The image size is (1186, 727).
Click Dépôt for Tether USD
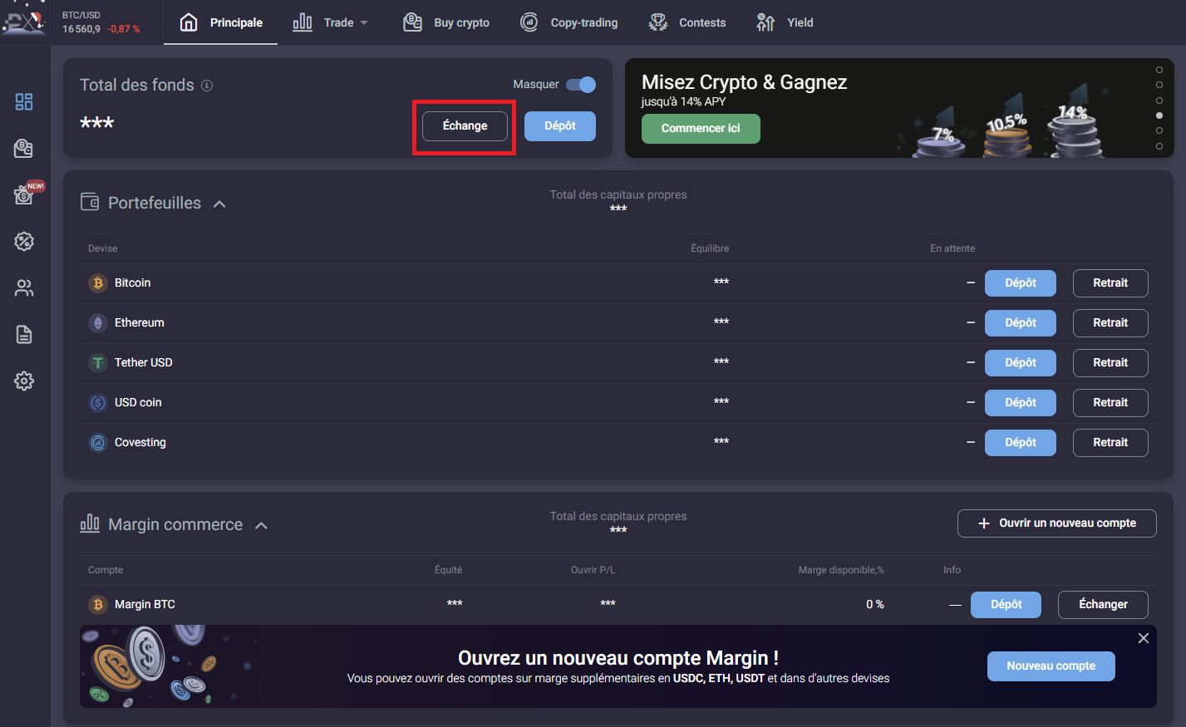1021,363
